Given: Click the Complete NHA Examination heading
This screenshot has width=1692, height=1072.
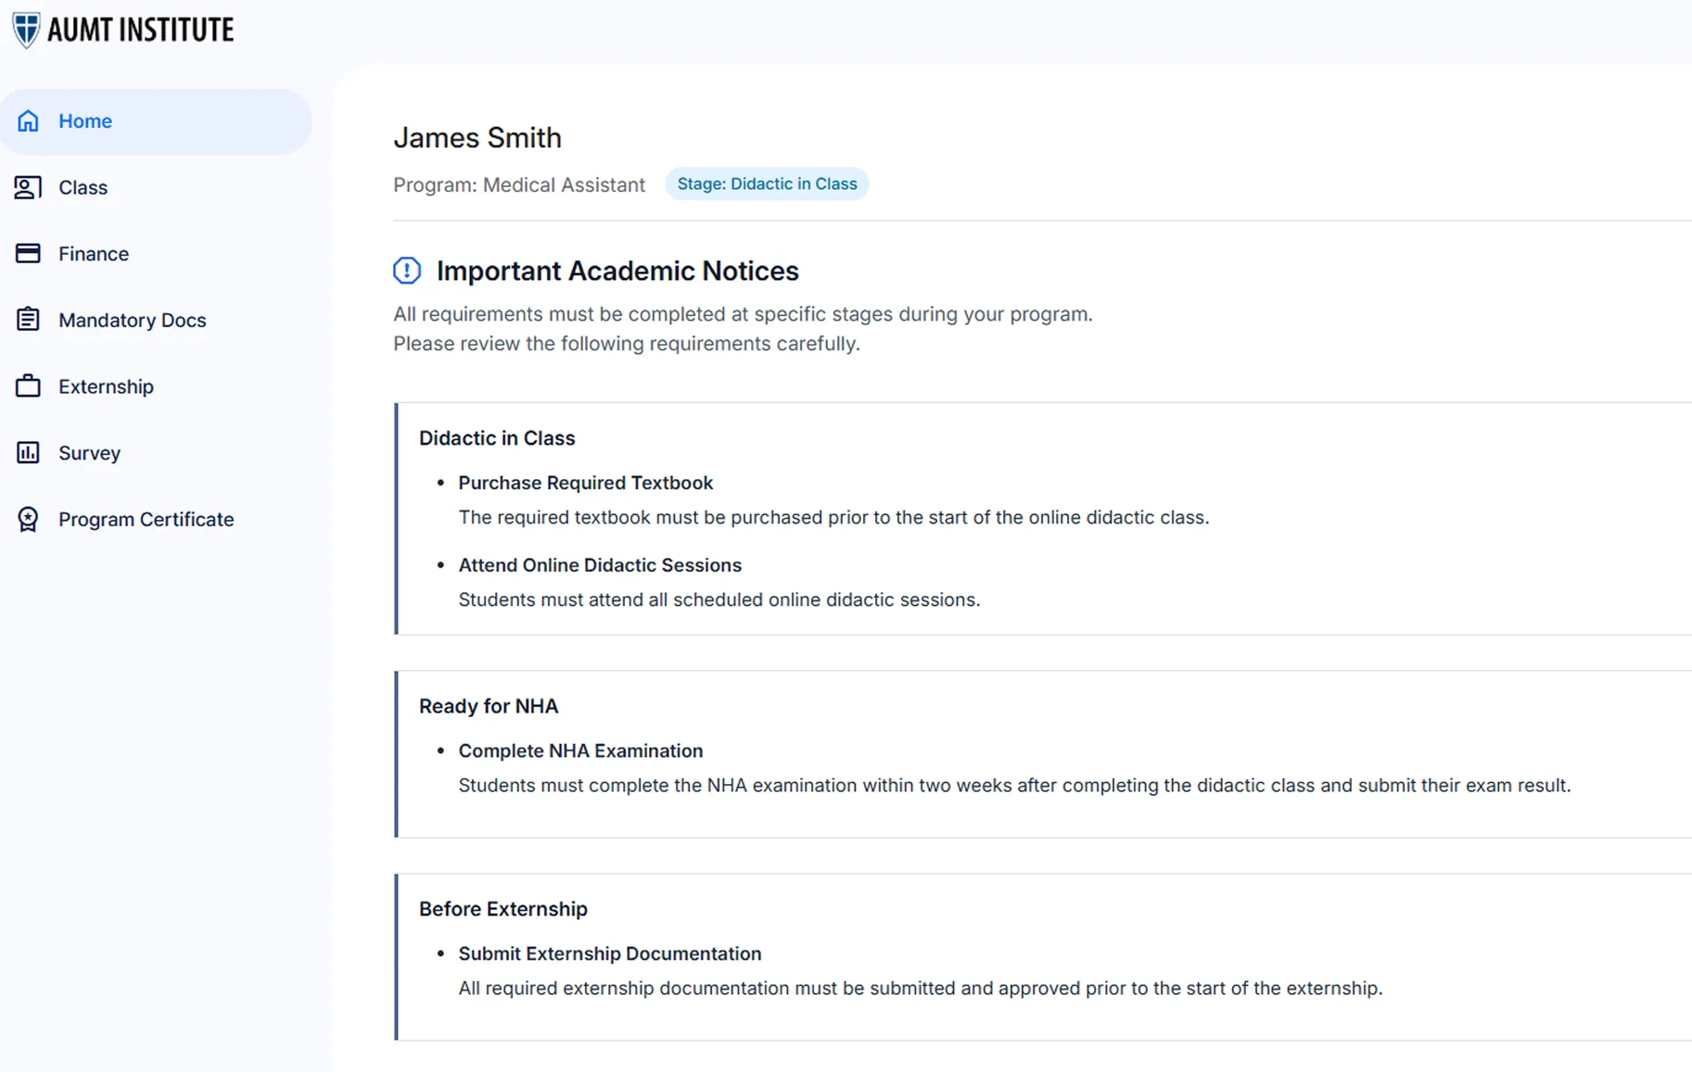Looking at the screenshot, I should (x=580, y=750).
